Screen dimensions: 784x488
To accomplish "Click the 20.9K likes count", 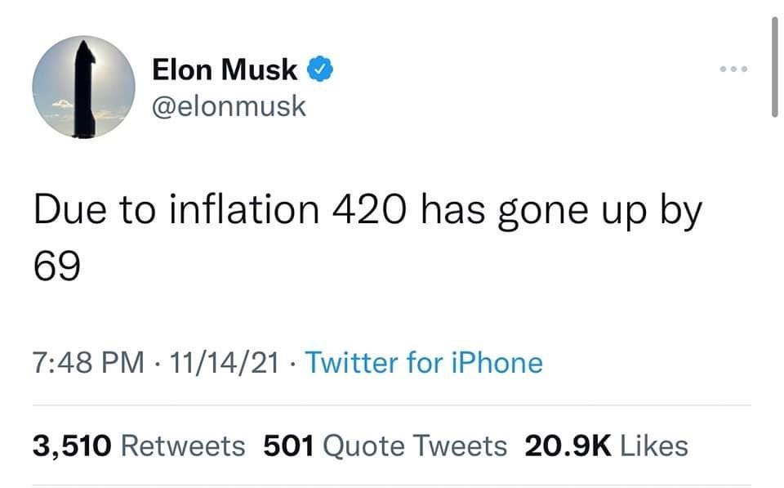I will point(568,446).
